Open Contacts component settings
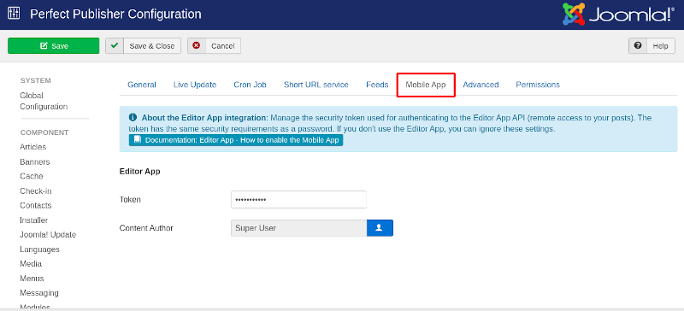684x311 pixels. (36, 205)
